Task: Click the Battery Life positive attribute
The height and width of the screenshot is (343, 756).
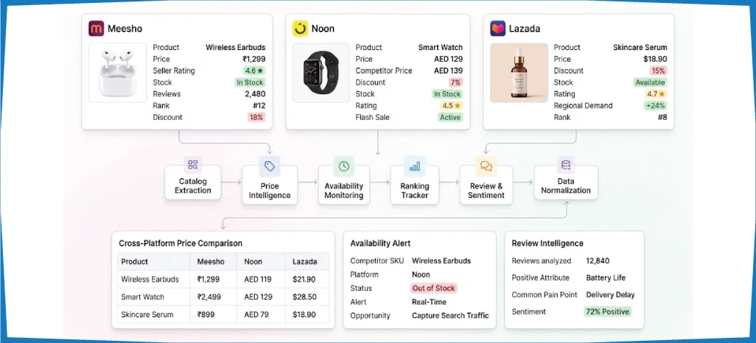Action: 606,277
